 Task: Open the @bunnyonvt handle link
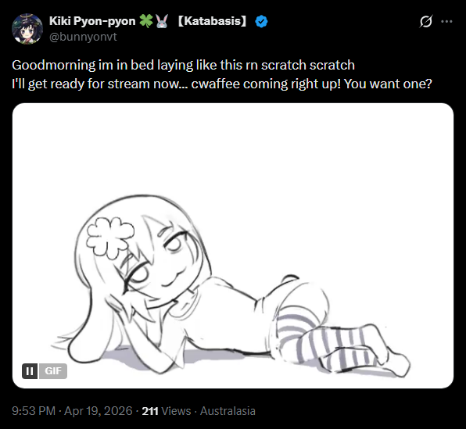coord(83,37)
